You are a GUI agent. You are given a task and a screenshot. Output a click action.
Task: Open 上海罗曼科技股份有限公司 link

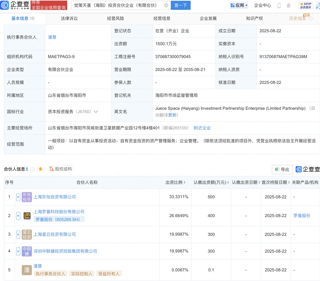pos(59,212)
